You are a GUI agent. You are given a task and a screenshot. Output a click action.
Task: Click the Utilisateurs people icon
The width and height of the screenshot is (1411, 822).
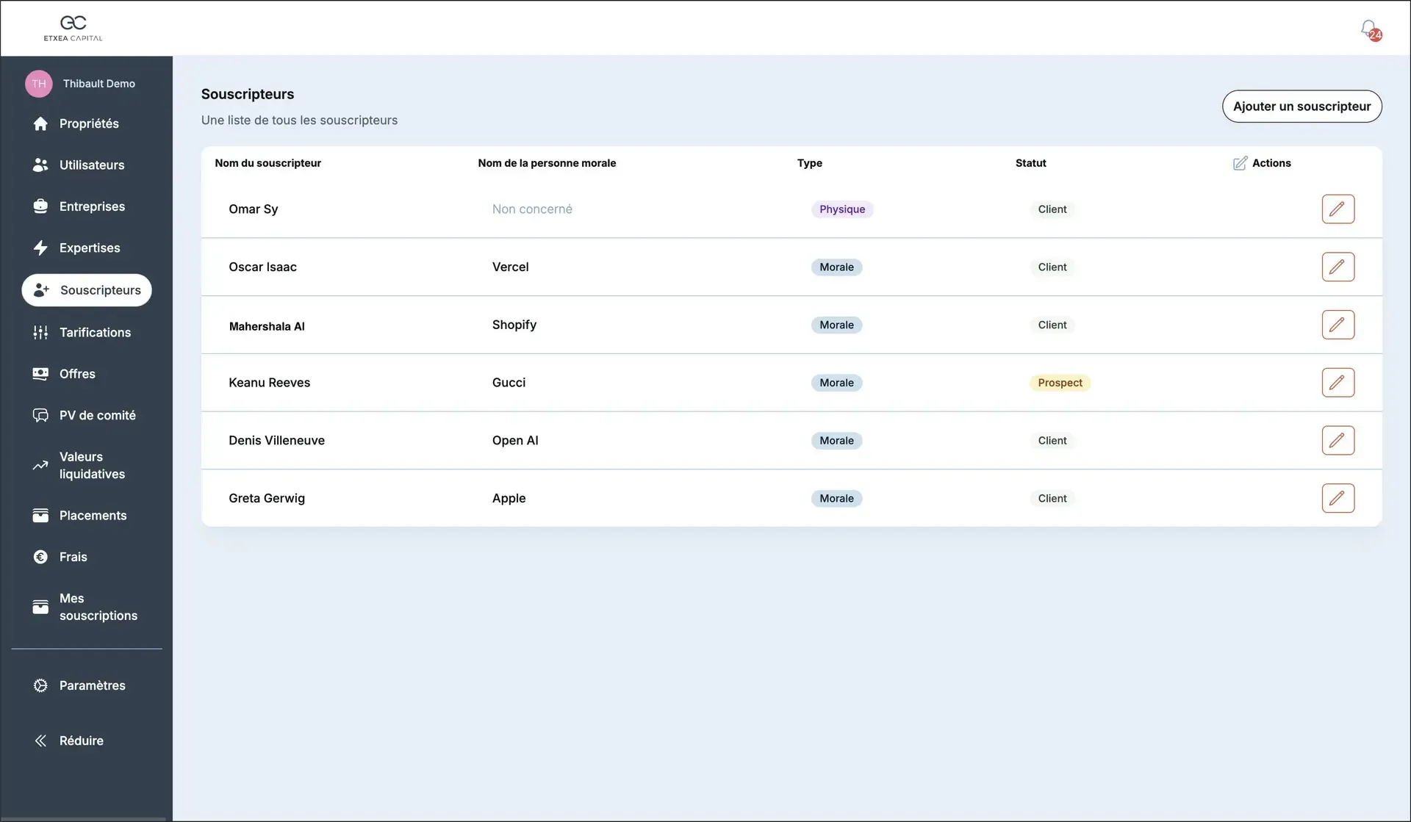click(40, 165)
